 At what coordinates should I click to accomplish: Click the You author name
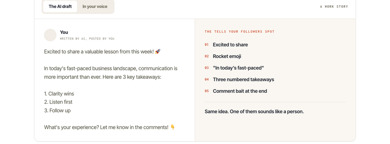[64, 32]
